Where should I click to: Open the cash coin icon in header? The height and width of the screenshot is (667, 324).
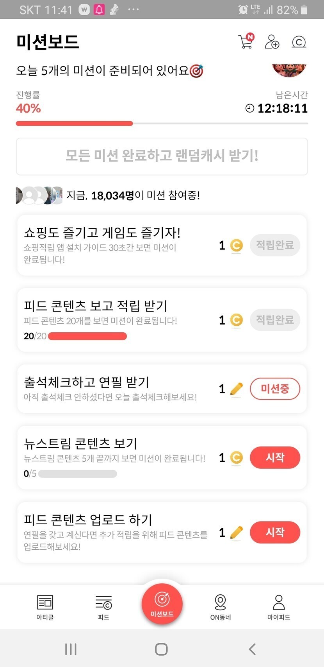click(299, 41)
